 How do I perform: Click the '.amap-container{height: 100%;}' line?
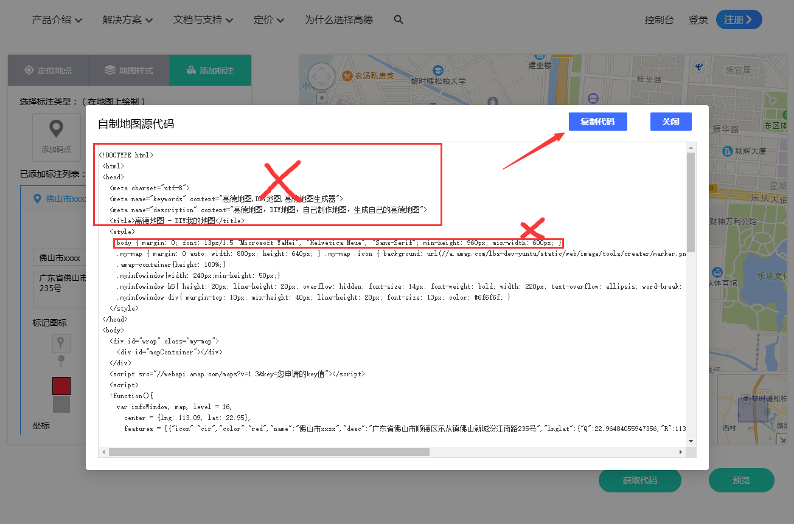click(171, 264)
